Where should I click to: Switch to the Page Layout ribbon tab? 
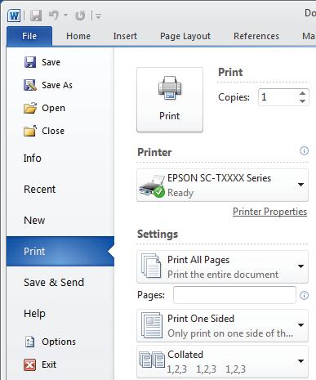(185, 36)
